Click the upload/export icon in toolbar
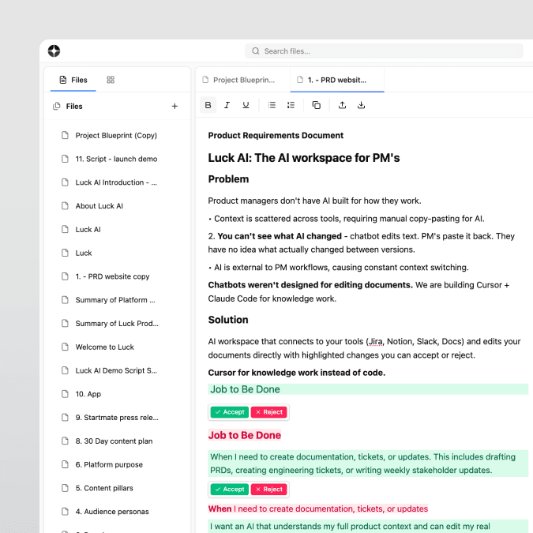The image size is (533, 533). (342, 105)
